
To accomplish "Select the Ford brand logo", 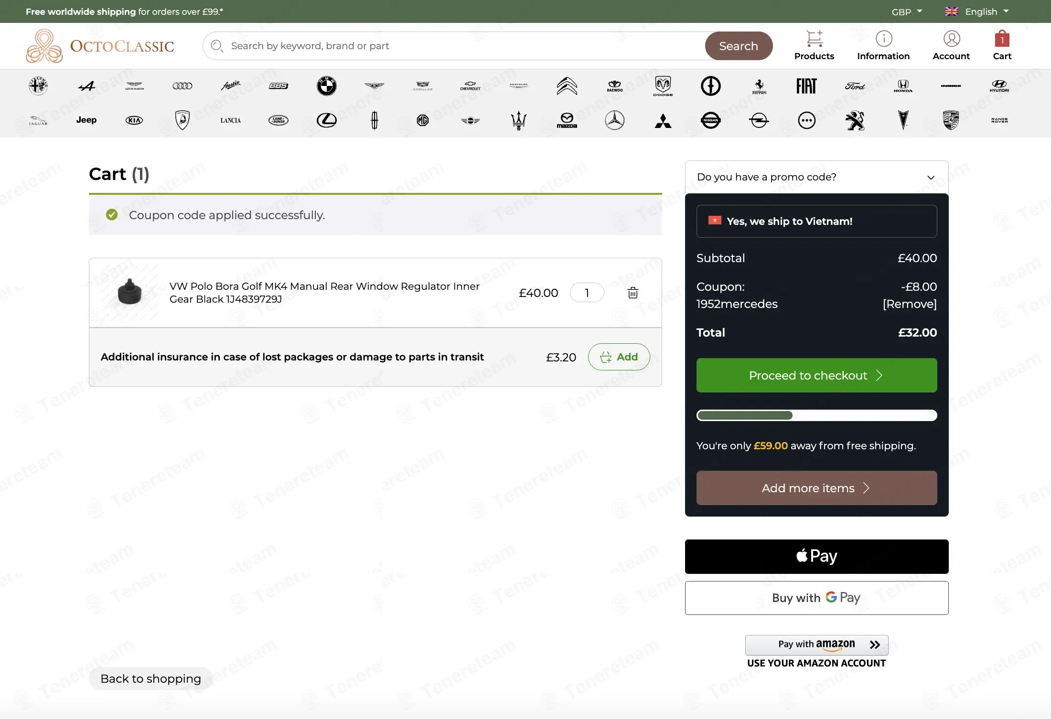I will 855,86.
